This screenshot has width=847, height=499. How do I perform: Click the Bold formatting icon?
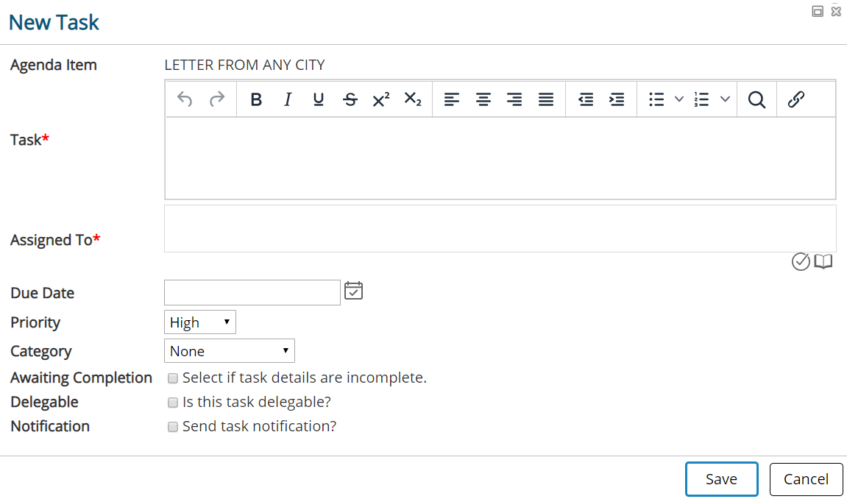pyautogui.click(x=257, y=99)
